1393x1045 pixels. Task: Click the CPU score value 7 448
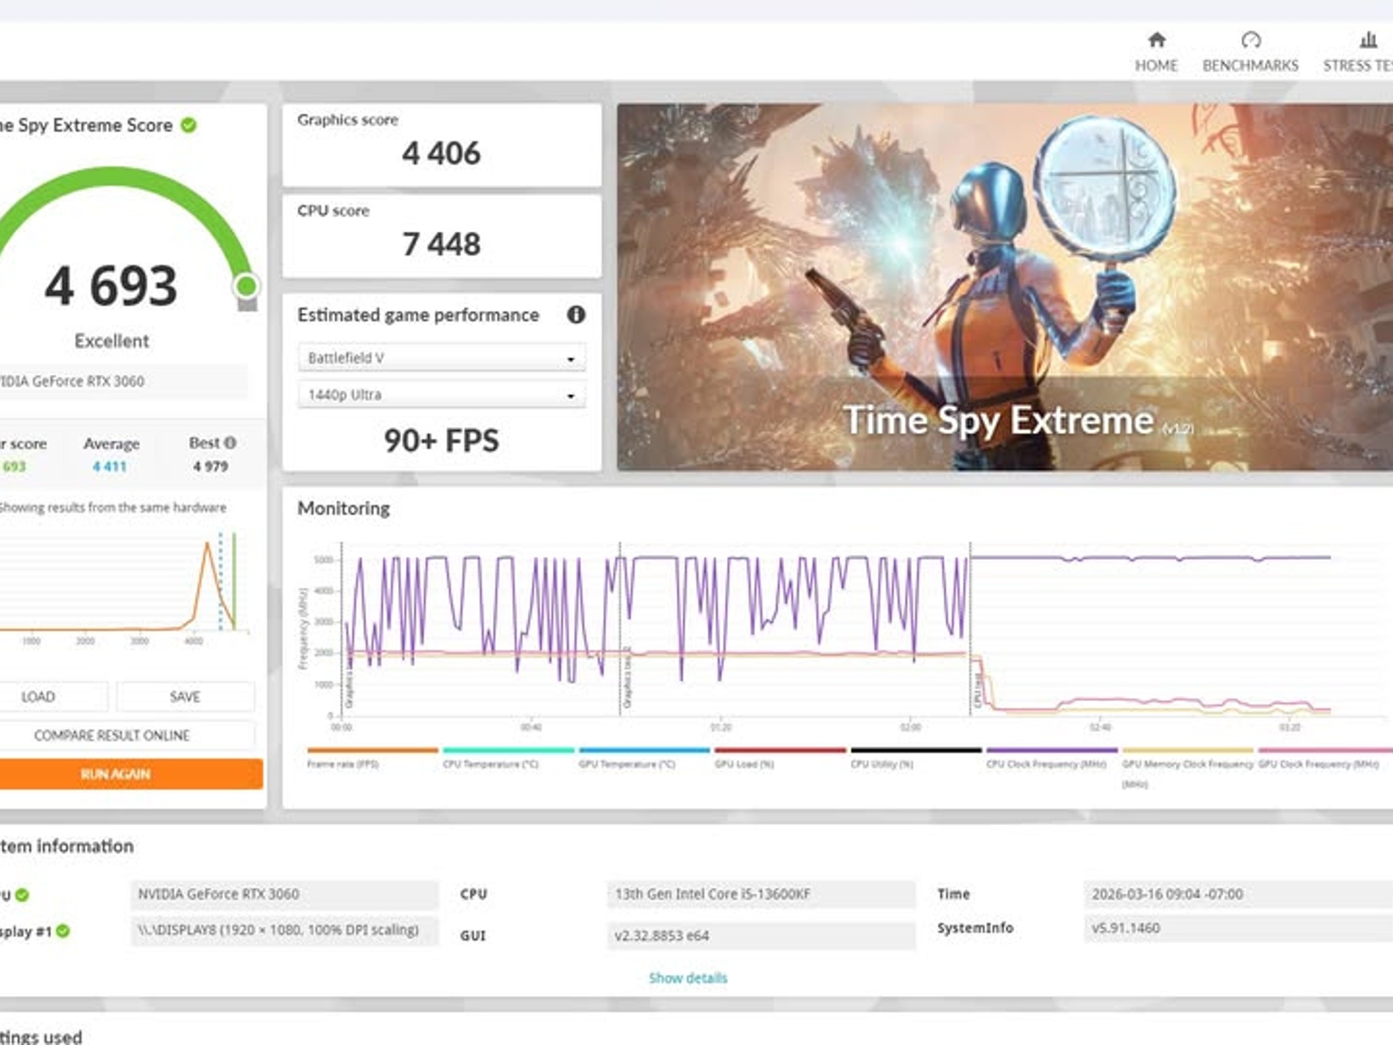(441, 244)
